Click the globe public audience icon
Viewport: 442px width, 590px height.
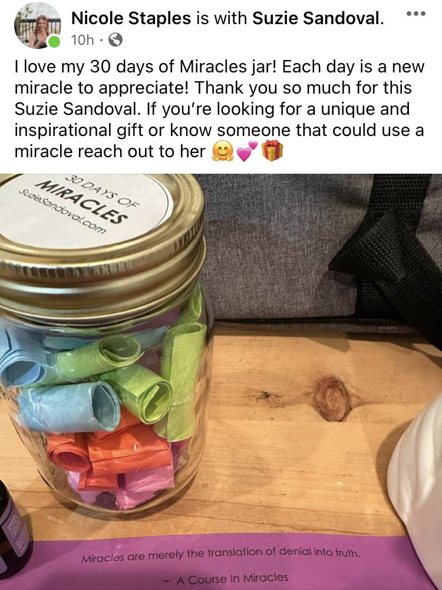pos(115,39)
